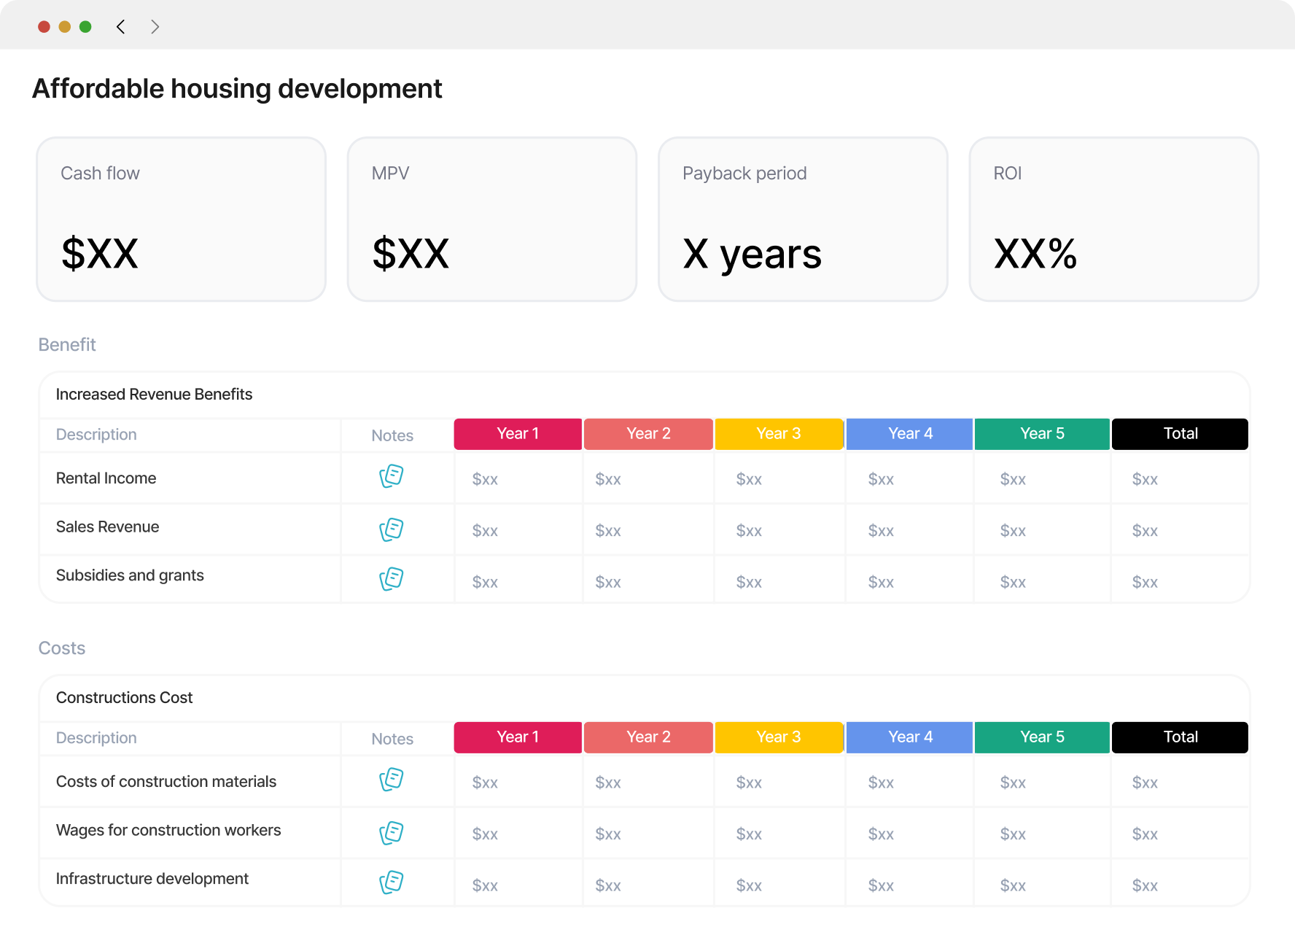Open the Cash flow summary card
This screenshot has height=951, width=1295.
click(x=182, y=220)
